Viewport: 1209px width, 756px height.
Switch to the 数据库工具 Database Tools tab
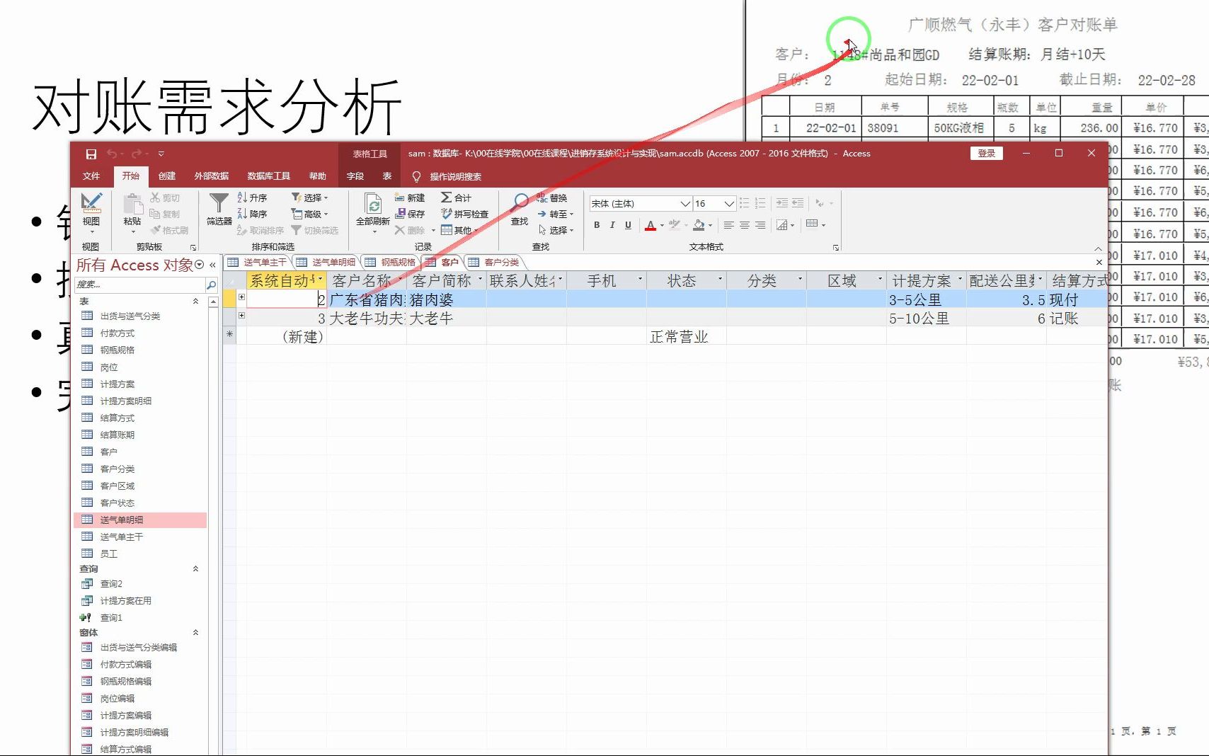tap(269, 176)
